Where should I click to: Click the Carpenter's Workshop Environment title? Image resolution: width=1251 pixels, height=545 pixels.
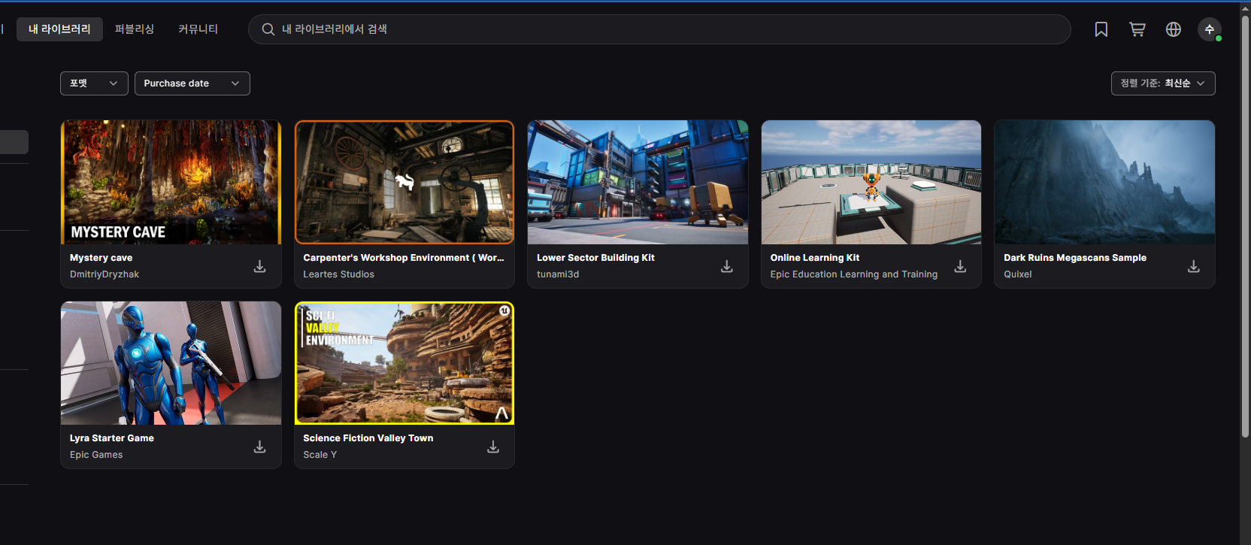click(404, 258)
